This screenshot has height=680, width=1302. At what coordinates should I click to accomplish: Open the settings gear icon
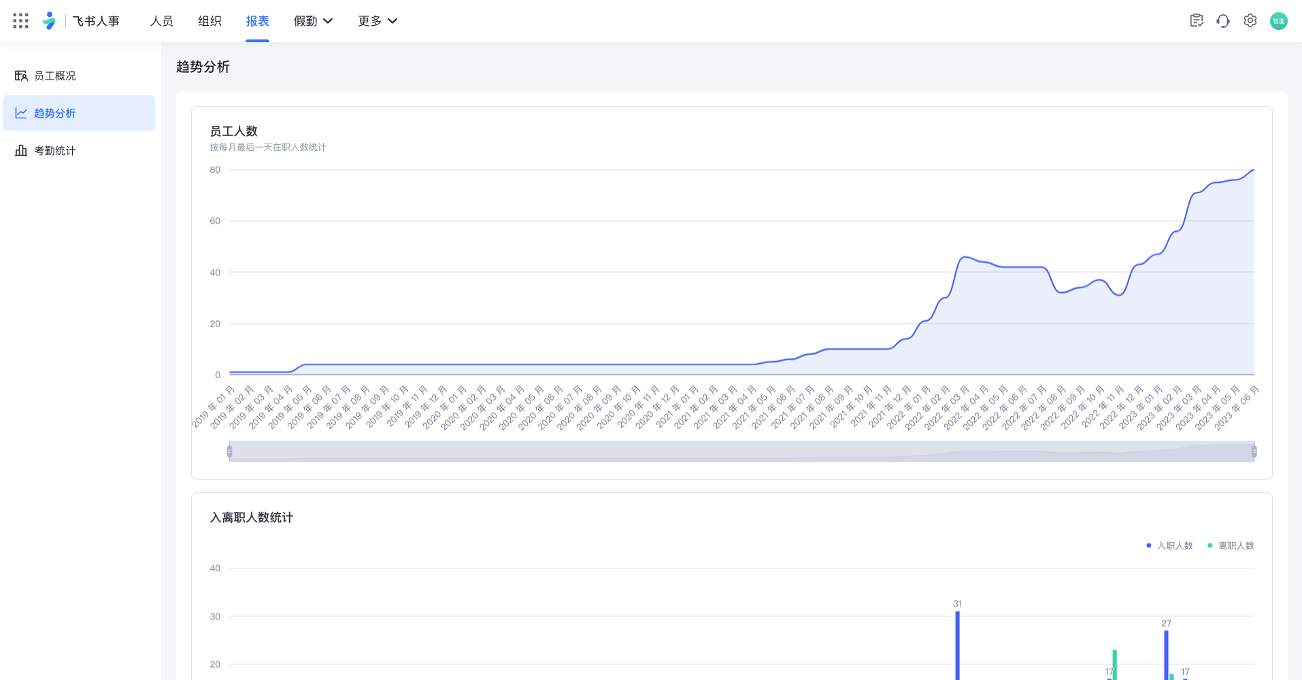[1250, 21]
